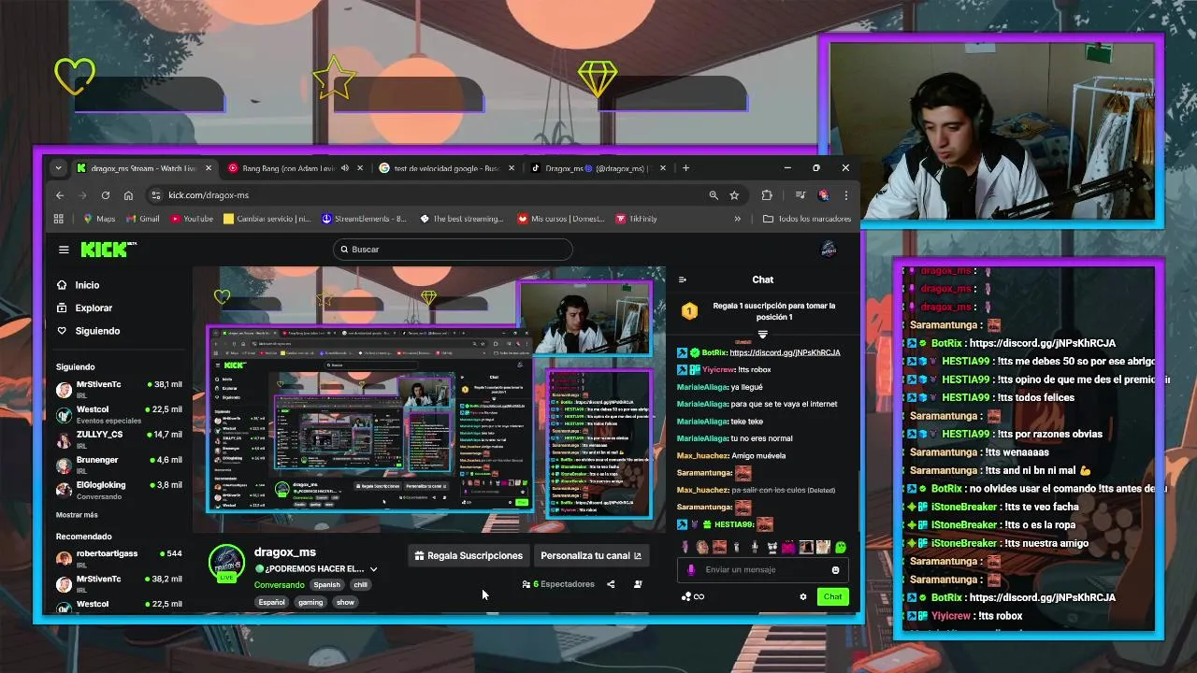The image size is (1197, 673).
Task: Open the Mis cursos Domestika bookmark
Action: click(561, 219)
